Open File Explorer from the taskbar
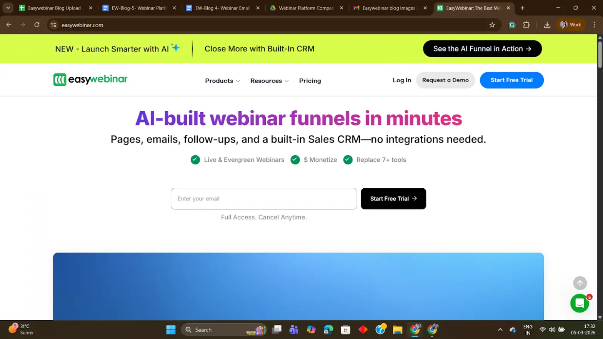 (x=397, y=330)
